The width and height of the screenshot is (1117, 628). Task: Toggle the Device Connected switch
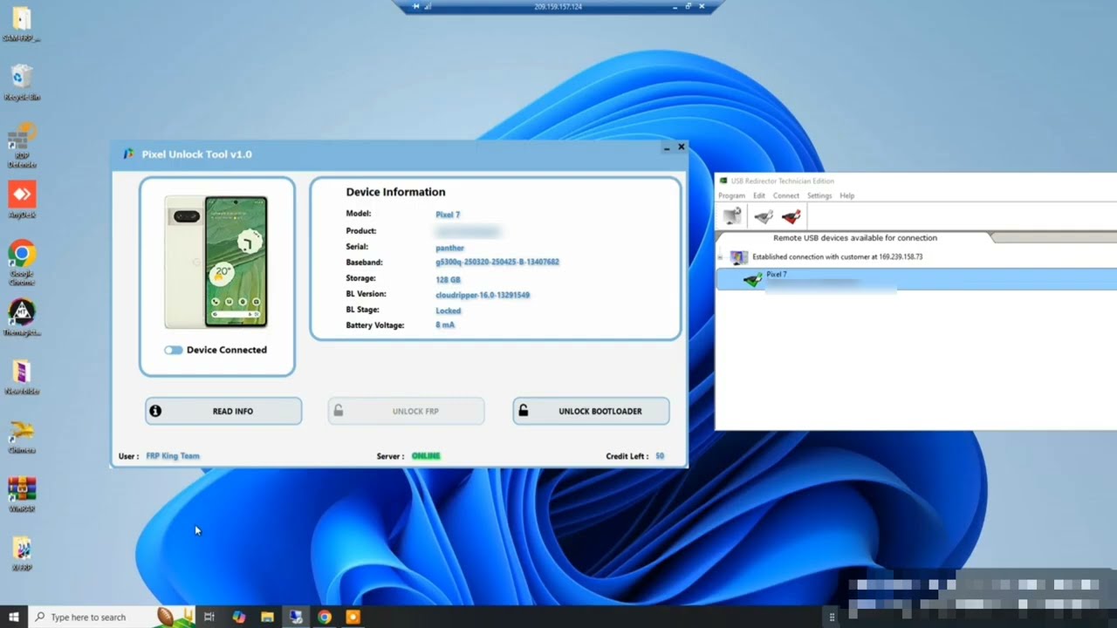tap(174, 350)
